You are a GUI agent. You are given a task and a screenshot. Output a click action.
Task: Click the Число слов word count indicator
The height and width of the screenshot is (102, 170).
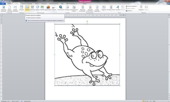tap(15, 101)
